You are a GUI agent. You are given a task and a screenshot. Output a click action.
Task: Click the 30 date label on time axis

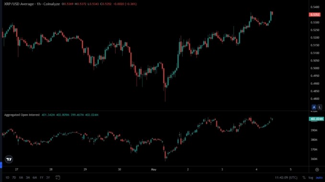pos(119,170)
